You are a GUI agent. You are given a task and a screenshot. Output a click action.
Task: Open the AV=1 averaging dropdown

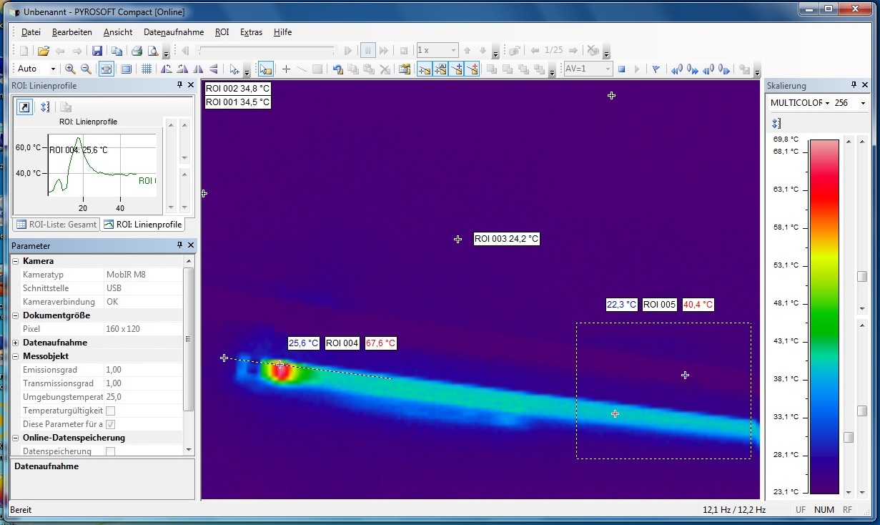[x=608, y=69]
